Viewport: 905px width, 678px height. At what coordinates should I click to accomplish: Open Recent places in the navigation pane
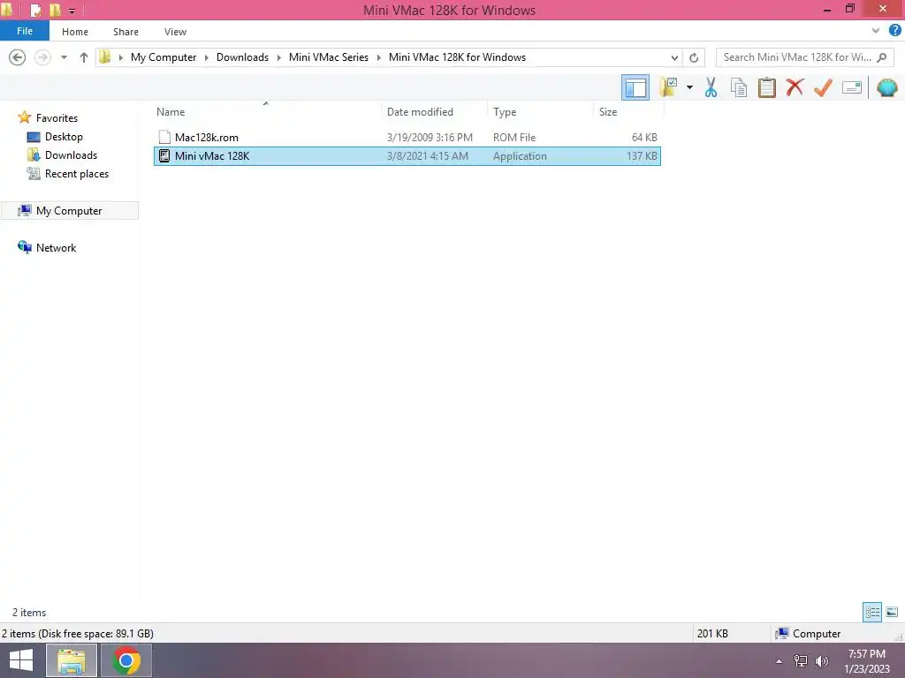pos(77,174)
